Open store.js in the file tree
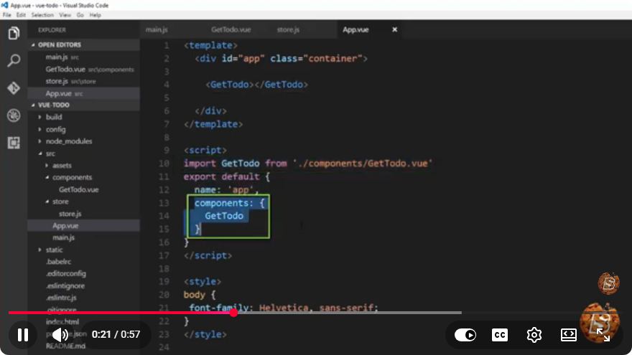 70,214
